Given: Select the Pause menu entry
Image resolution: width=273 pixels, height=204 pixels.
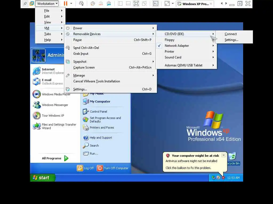Looking at the screenshot, I should click(111, 40).
